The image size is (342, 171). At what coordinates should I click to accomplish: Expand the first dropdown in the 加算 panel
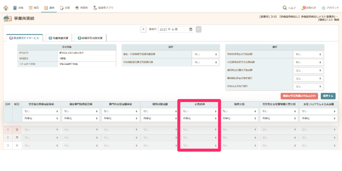tap(205, 54)
